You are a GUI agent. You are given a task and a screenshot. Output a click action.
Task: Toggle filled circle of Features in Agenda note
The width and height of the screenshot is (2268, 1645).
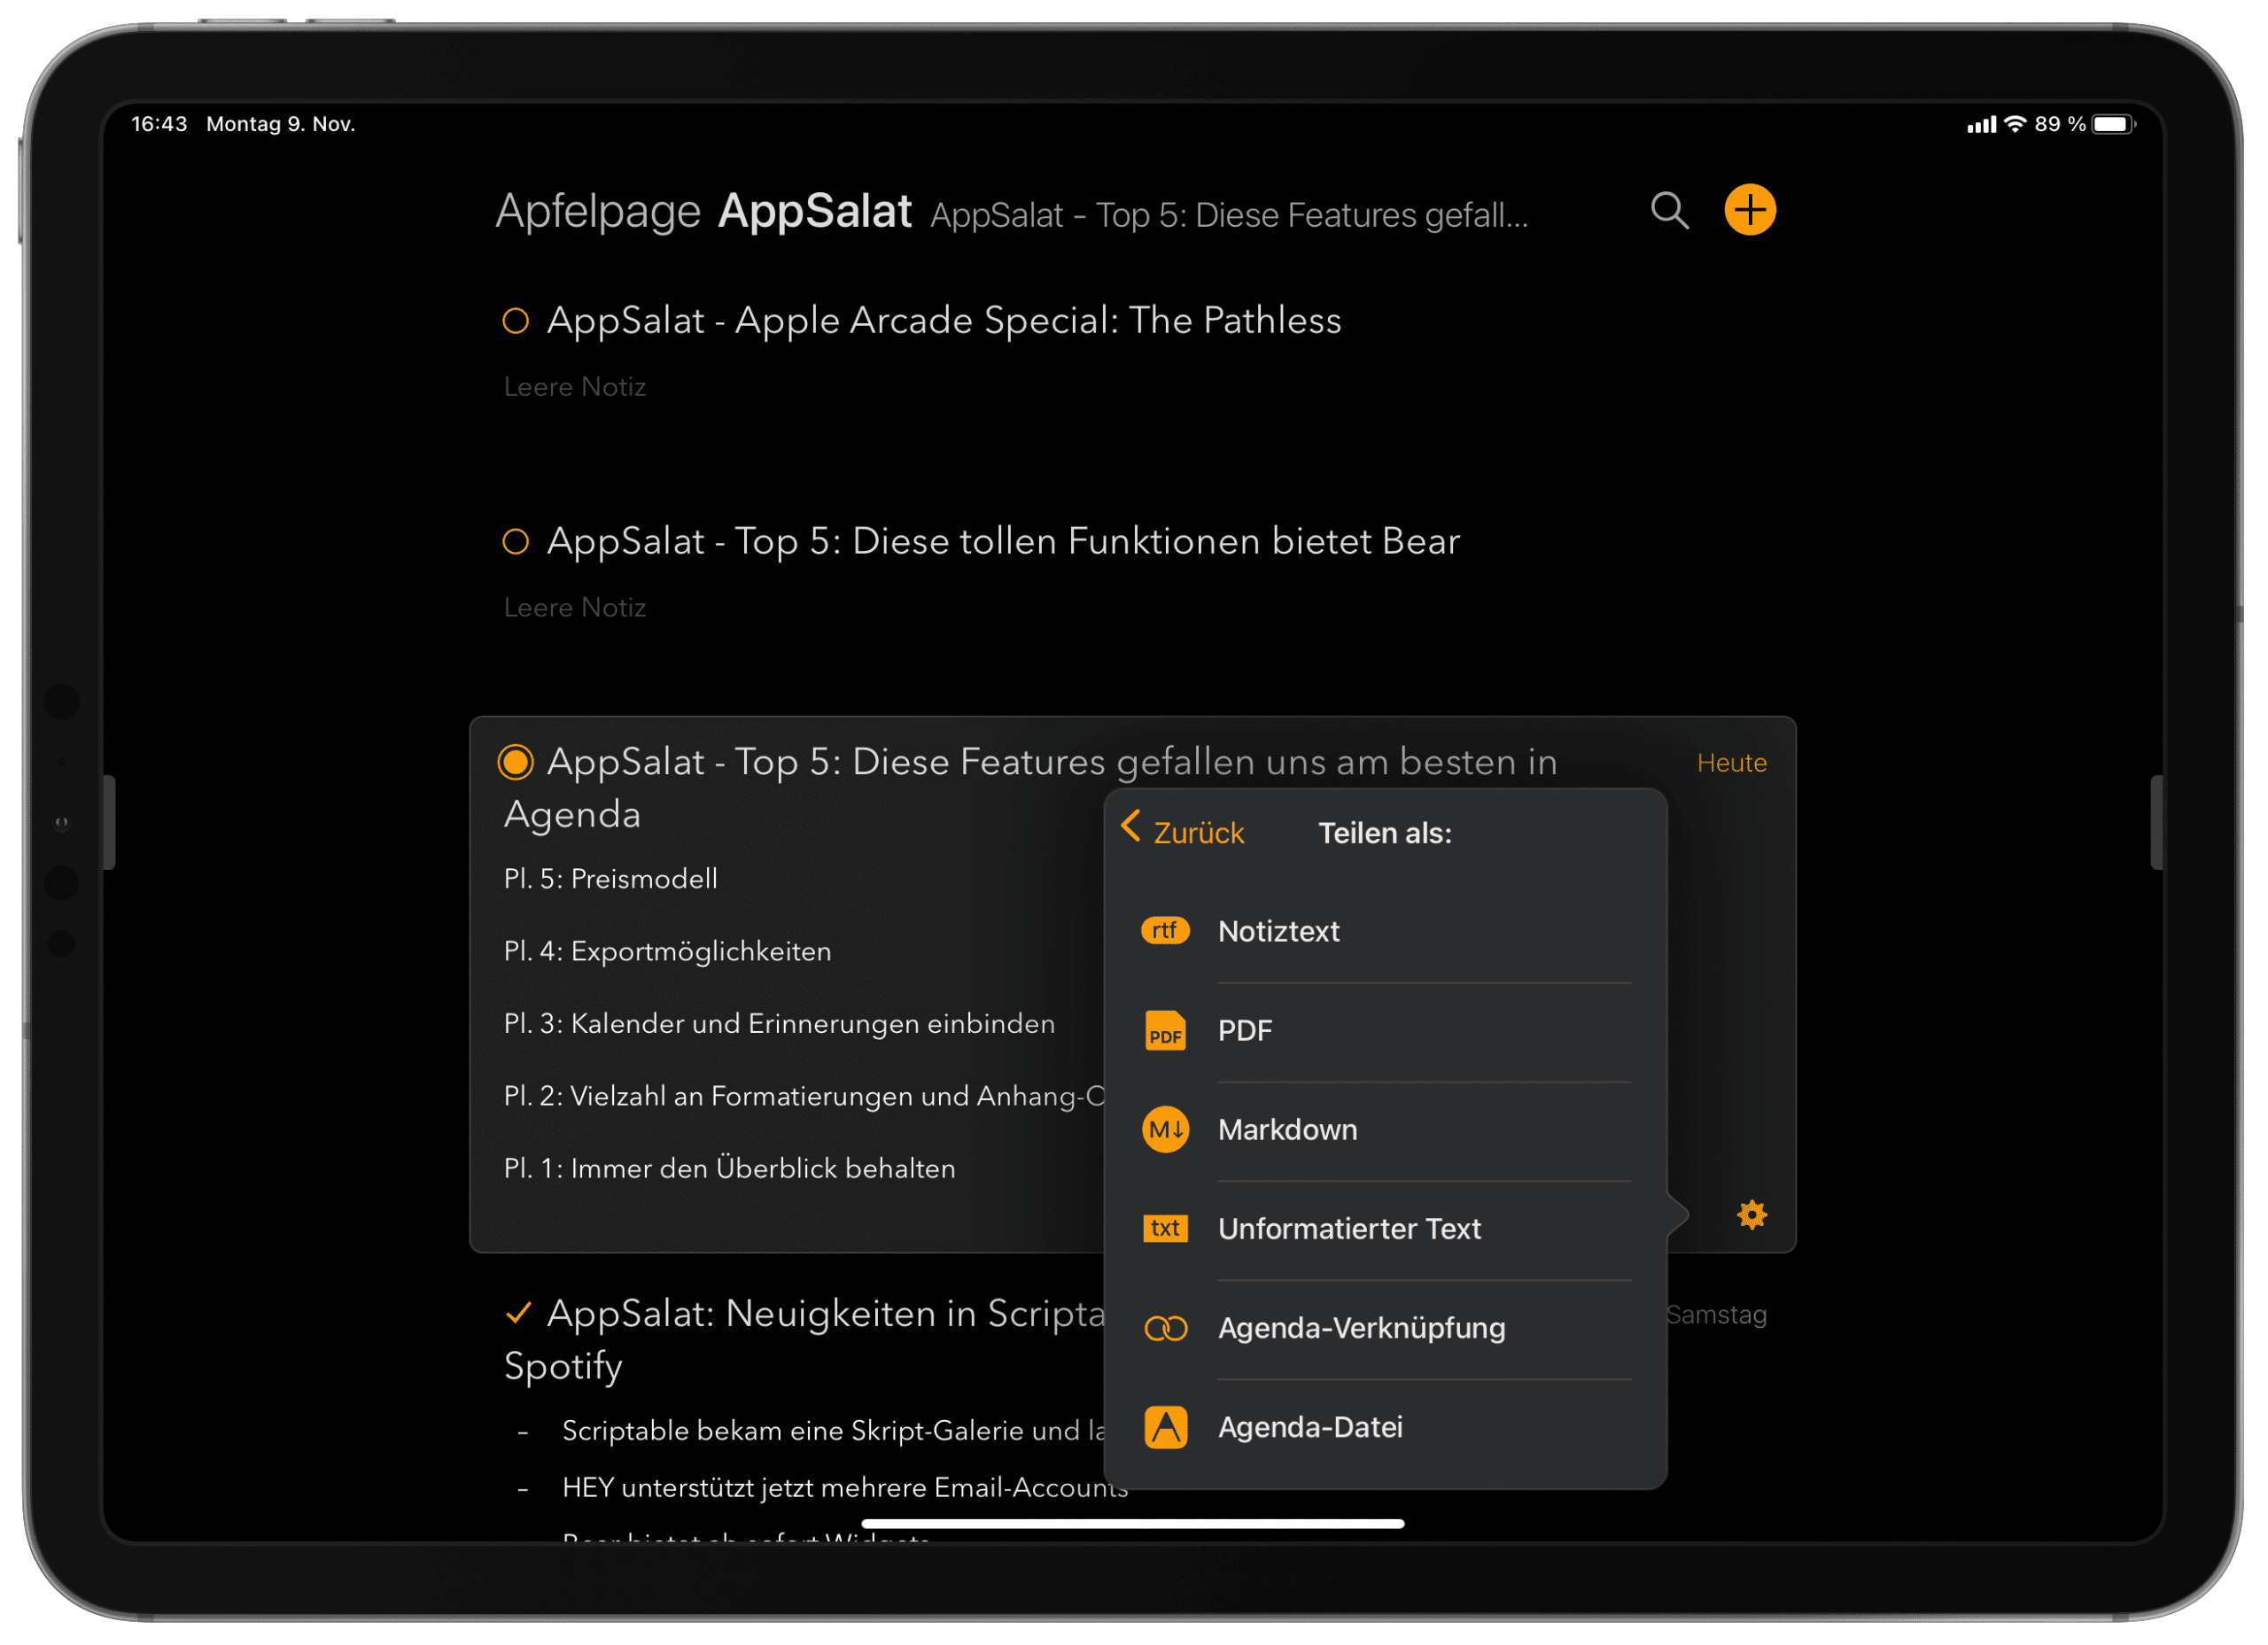[515, 763]
